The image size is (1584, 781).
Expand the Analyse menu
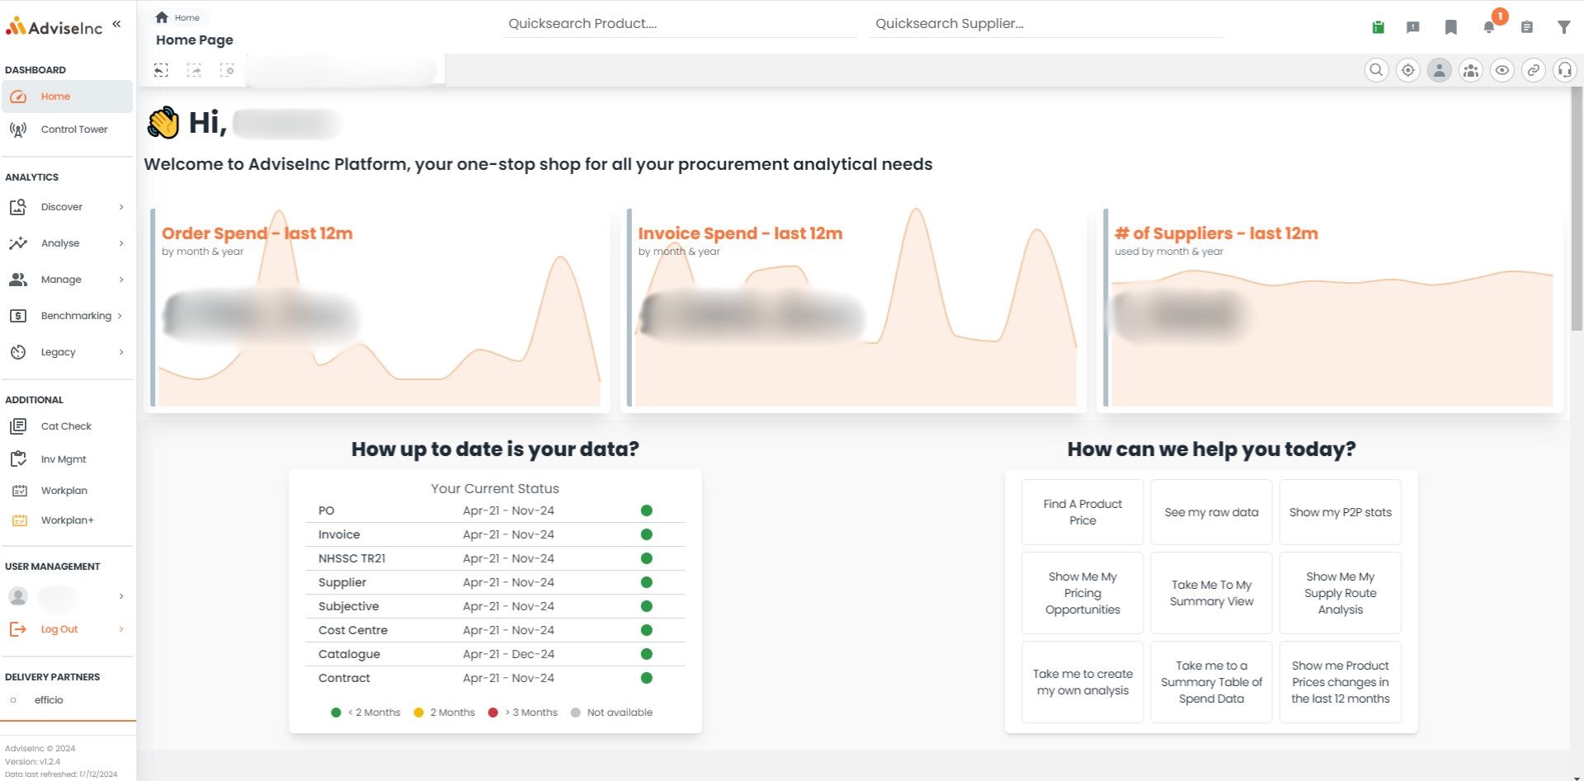pos(67,243)
